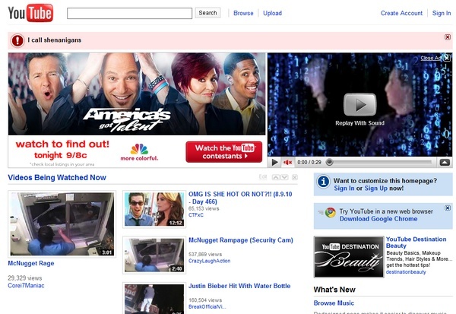Click the Replay With Sound play button
Image resolution: width=456 pixels, height=314 pixels.
point(359,105)
